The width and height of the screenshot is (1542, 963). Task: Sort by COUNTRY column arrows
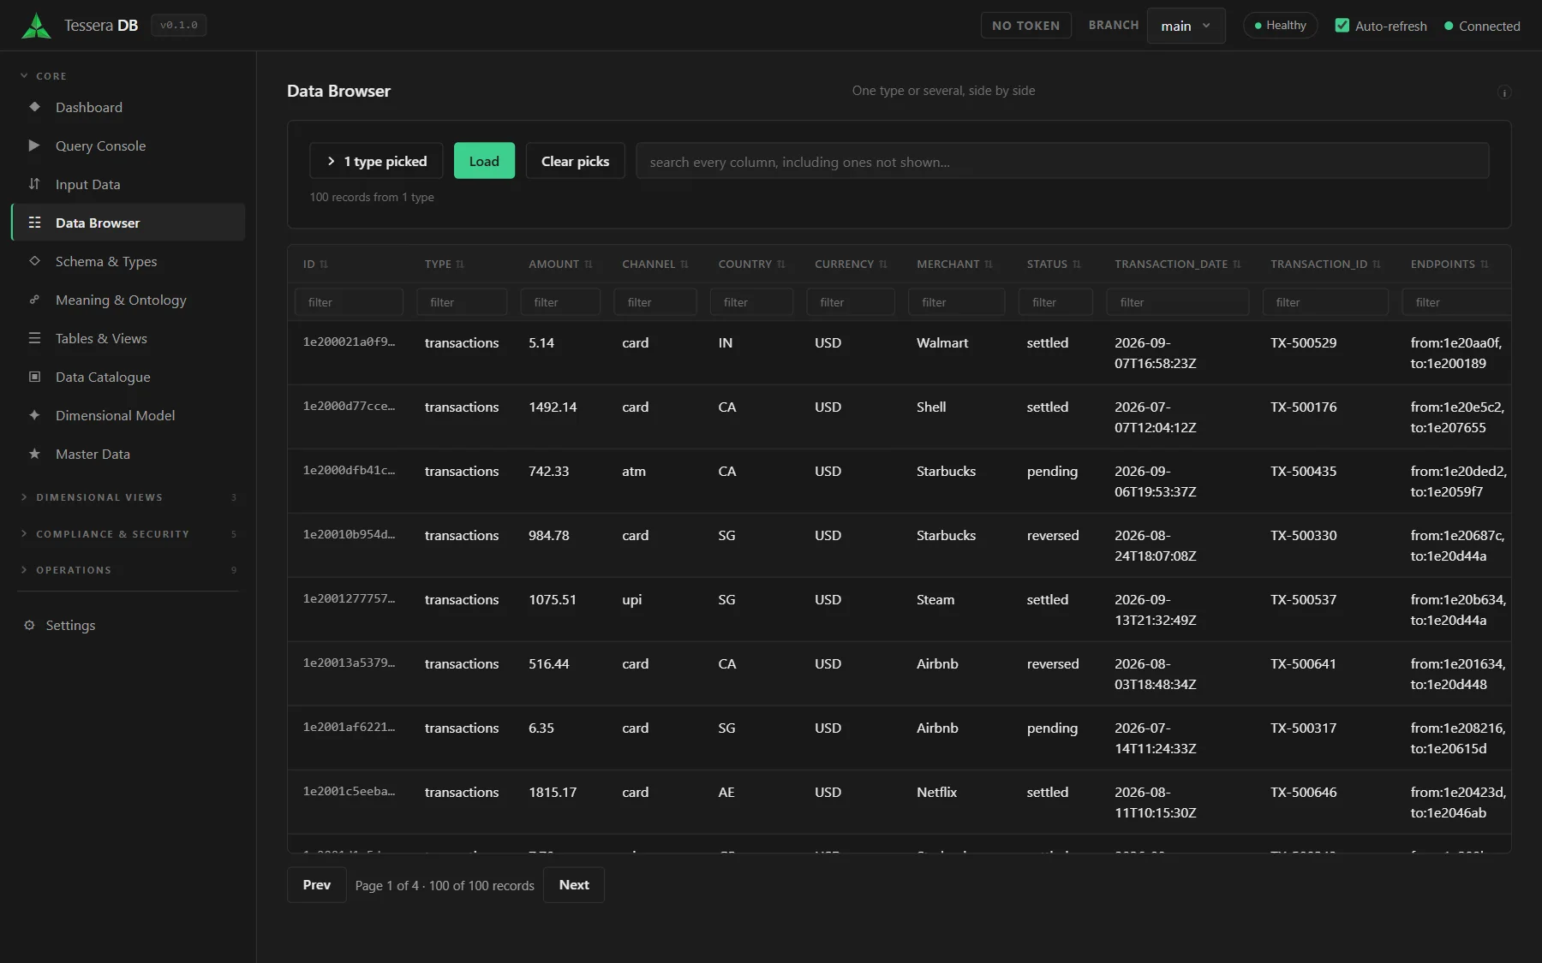pos(781,265)
